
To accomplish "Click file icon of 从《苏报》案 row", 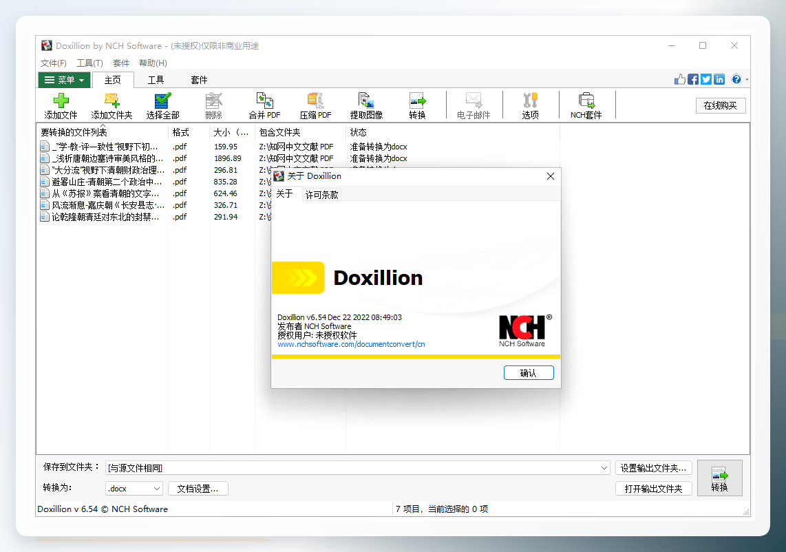I will tap(45, 193).
